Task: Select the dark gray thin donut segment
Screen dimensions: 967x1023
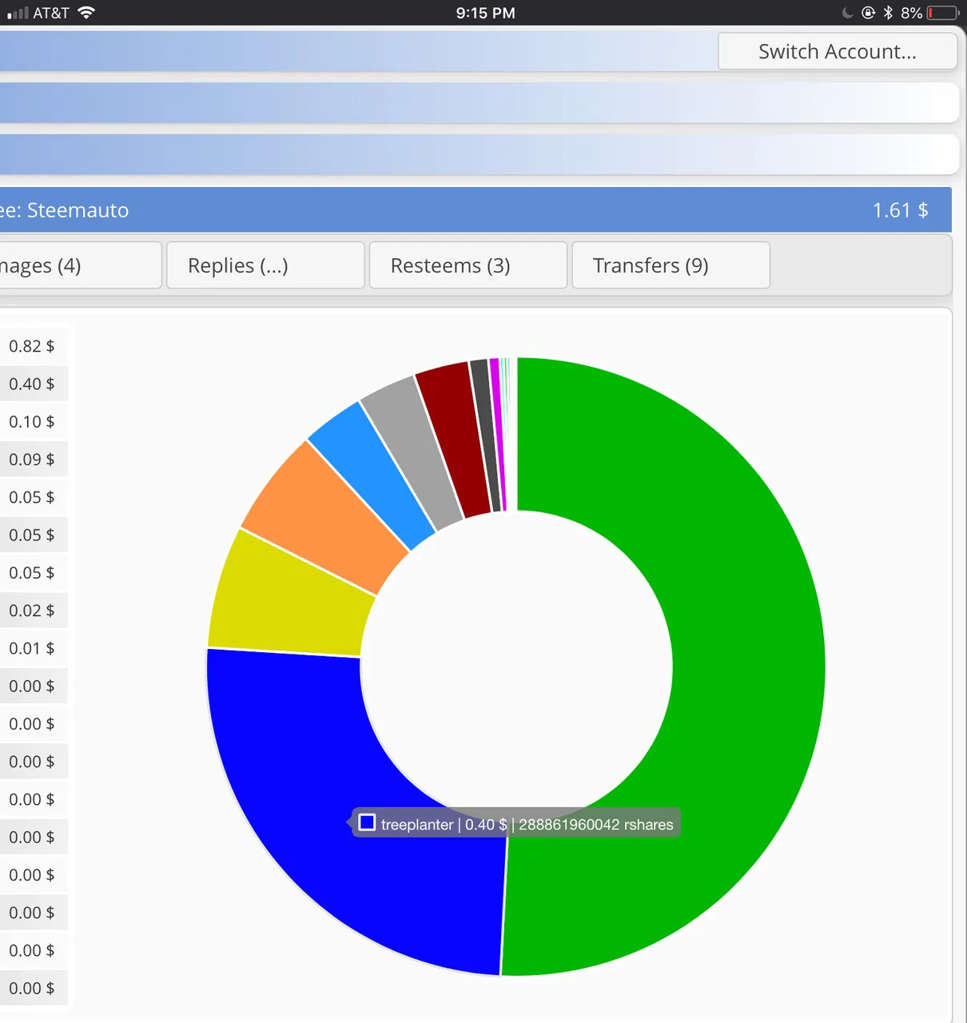Action: [x=484, y=434]
